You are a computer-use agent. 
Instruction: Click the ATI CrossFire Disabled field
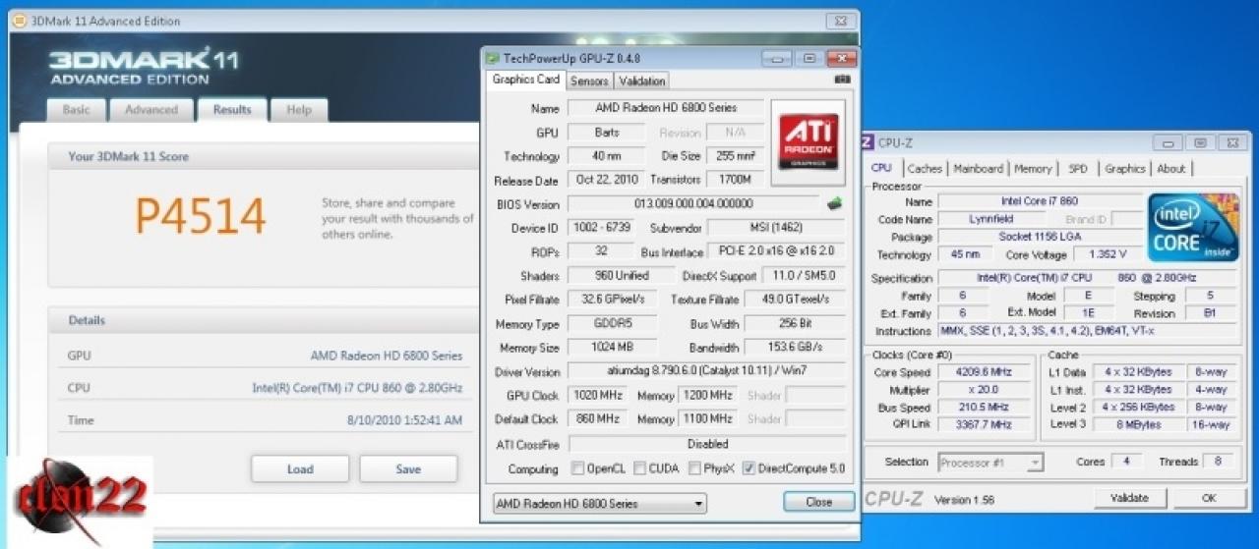click(707, 444)
